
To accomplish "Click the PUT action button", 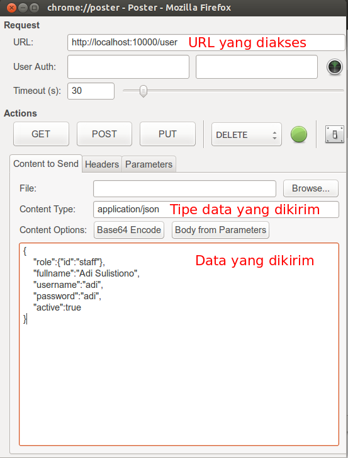I will 167,134.
